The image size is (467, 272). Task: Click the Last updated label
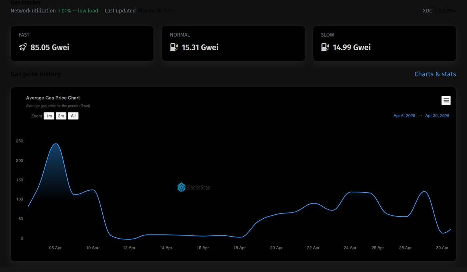coord(120,11)
